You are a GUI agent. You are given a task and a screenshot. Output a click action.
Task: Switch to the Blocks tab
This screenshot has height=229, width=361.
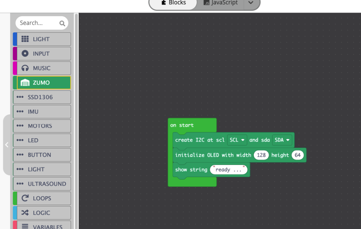[173, 3]
